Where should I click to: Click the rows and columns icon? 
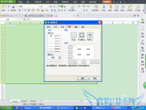click(x=130, y=7)
